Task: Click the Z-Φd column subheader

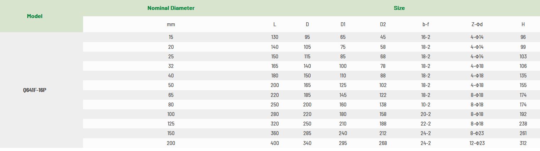Action: coord(477,24)
